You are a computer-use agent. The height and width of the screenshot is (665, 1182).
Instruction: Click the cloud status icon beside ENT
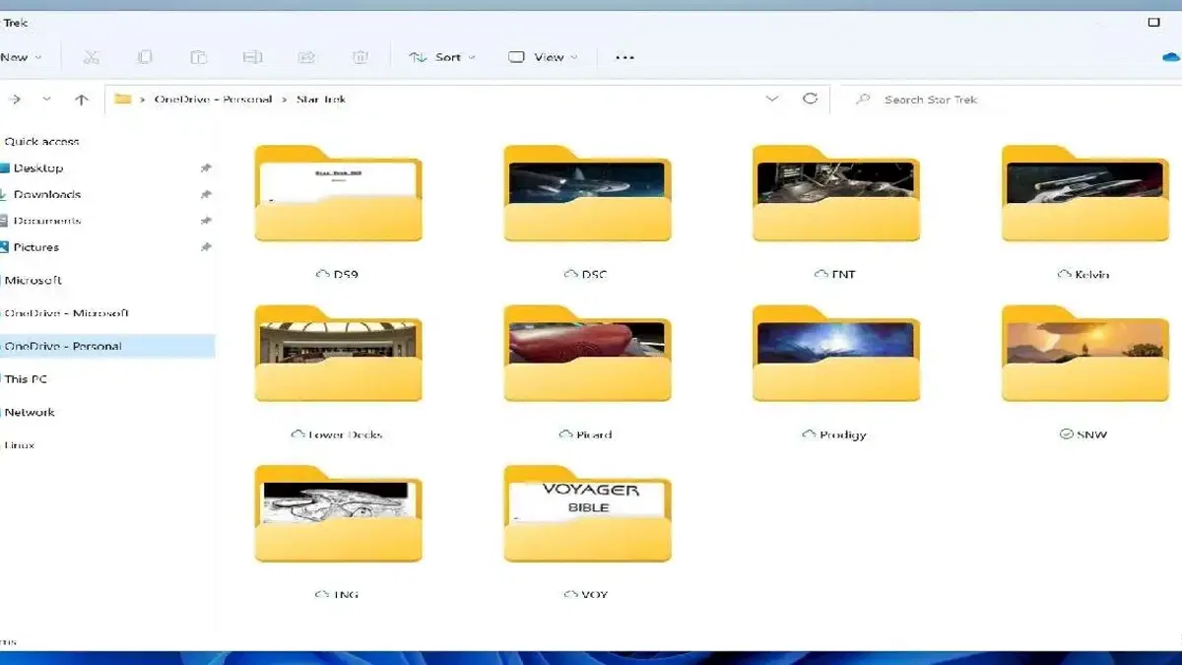821,273
